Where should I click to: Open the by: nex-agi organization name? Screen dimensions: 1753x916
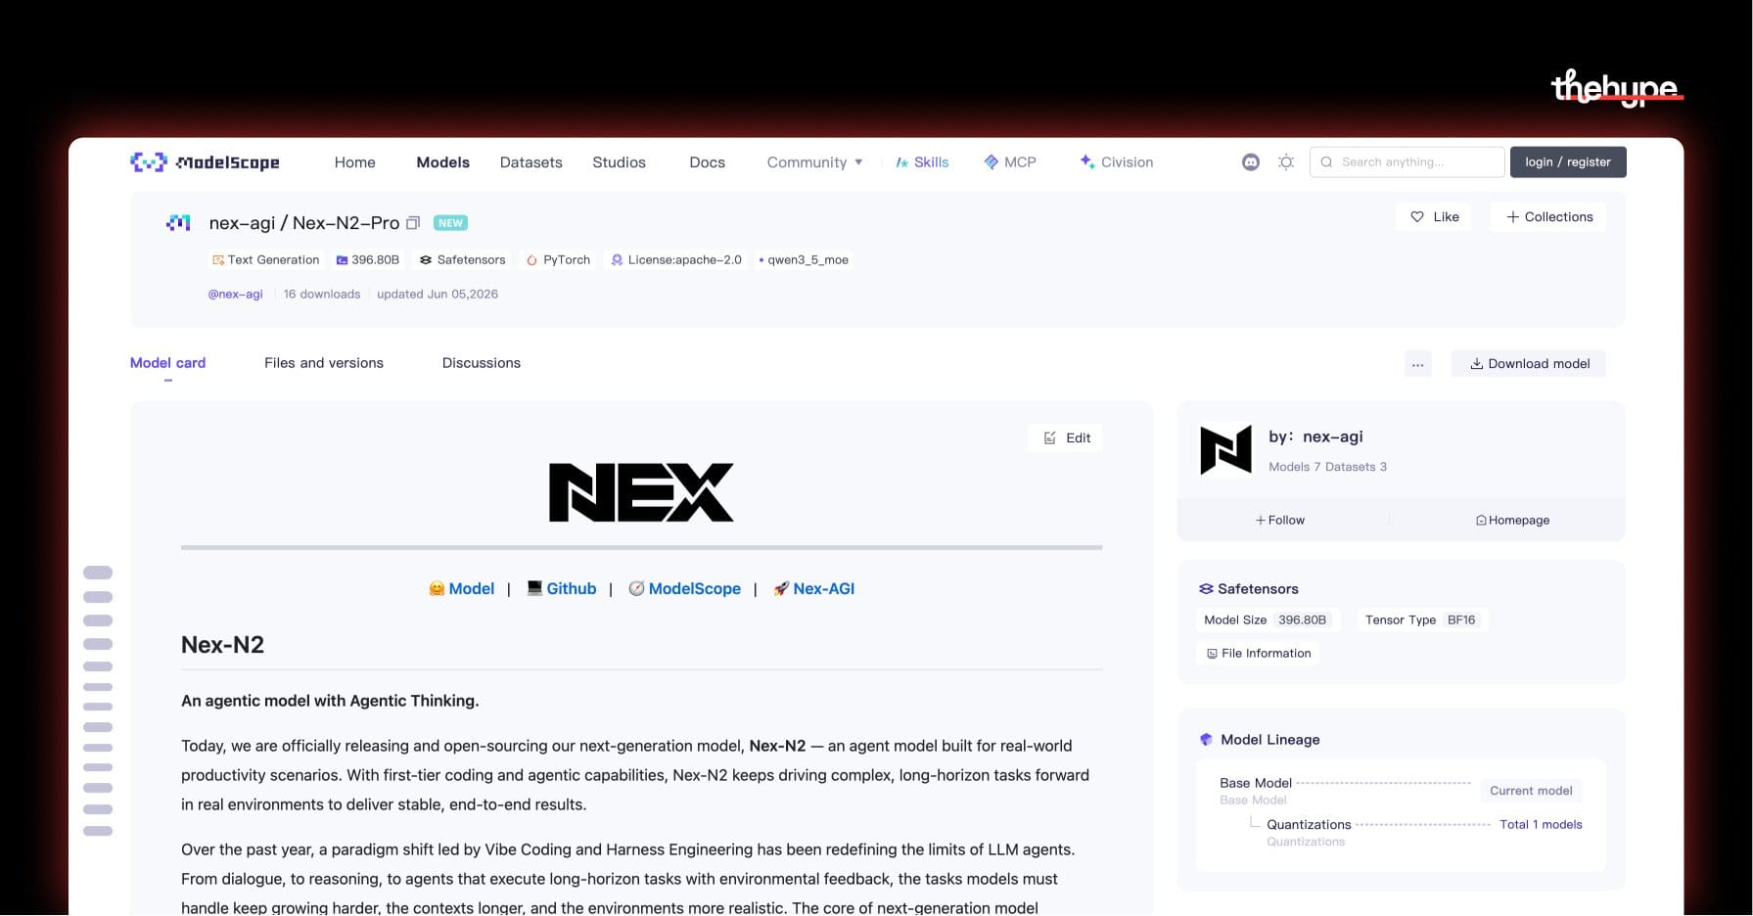pyautogui.click(x=1315, y=436)
